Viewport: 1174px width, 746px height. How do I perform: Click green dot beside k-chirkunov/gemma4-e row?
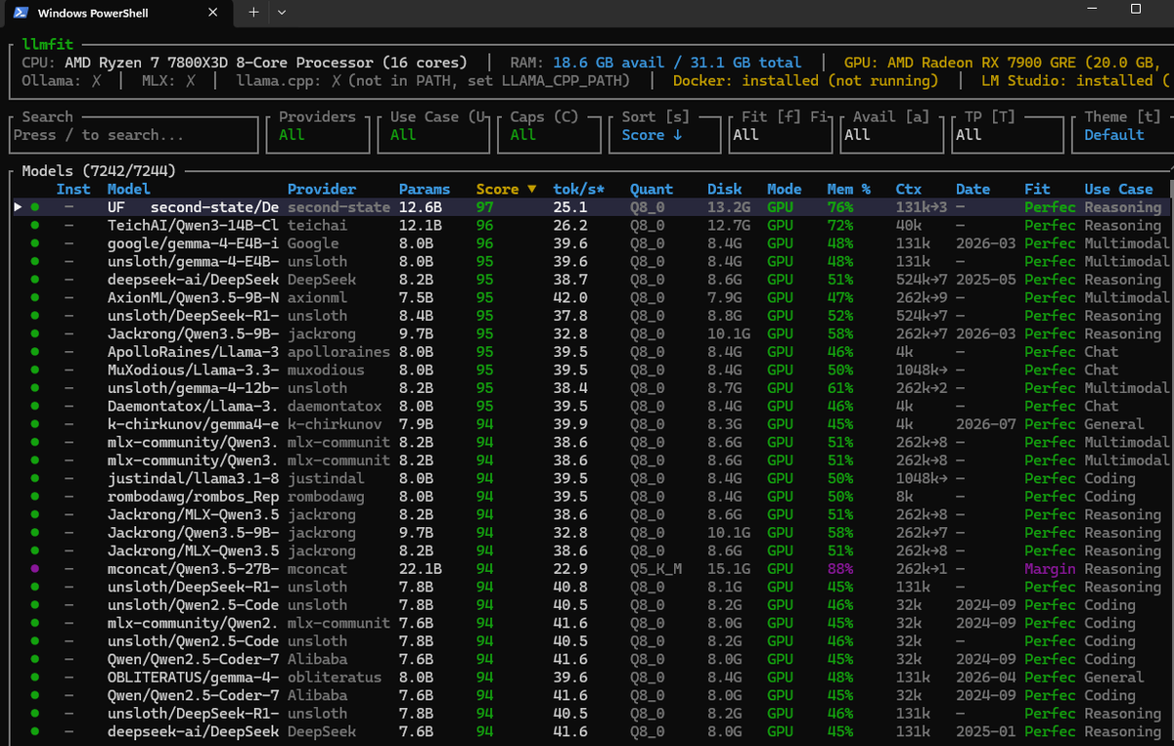(35, 424)
